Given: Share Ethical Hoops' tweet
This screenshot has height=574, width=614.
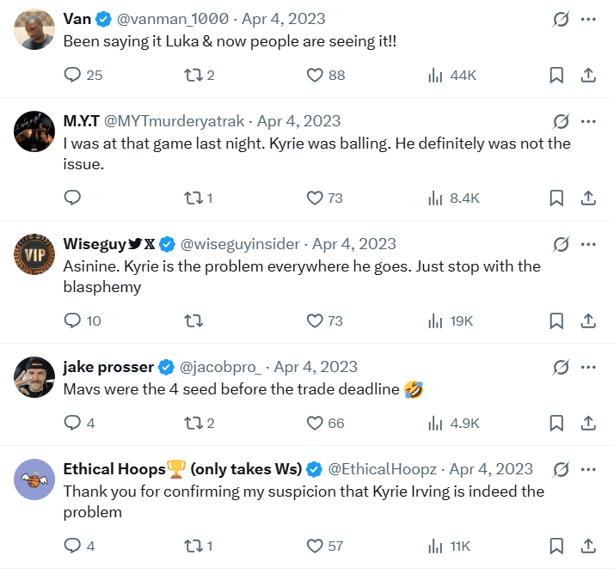Looking at the screenshot, I should click(588, 547).
